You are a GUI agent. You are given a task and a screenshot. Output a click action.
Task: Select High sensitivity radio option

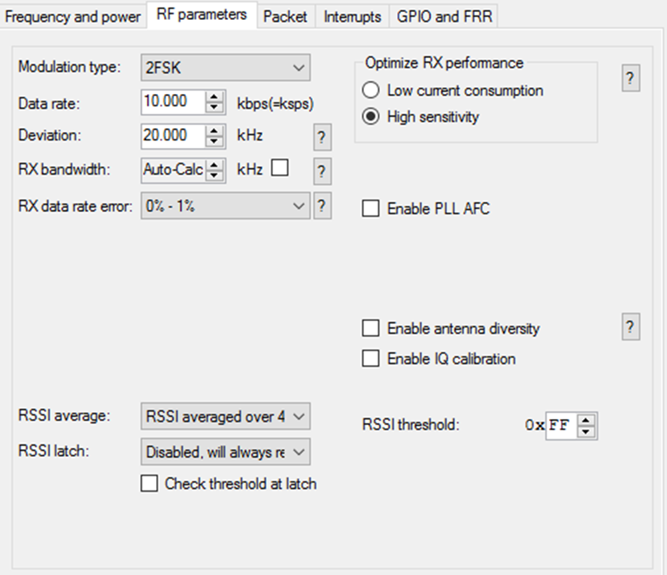pos(370,117)
